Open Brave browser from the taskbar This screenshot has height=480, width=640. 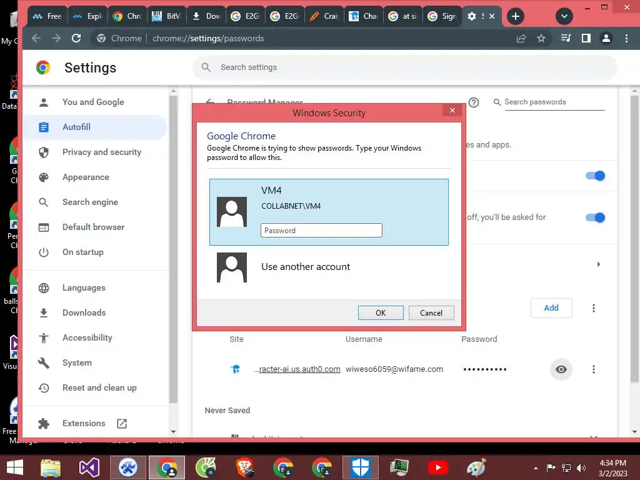click(245, 467)
